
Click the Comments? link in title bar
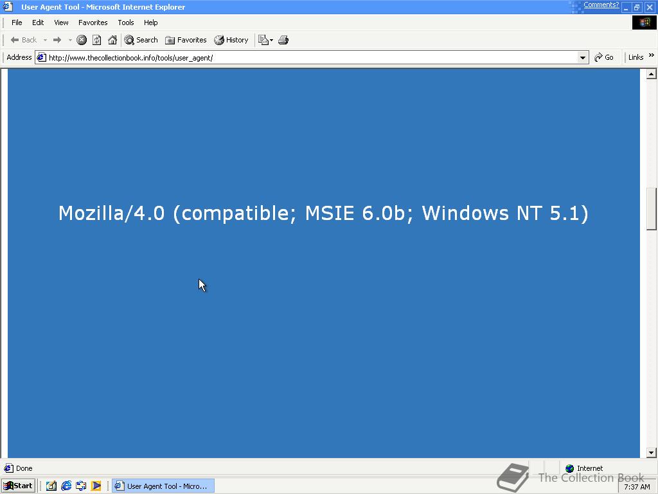tap(601, 5)
